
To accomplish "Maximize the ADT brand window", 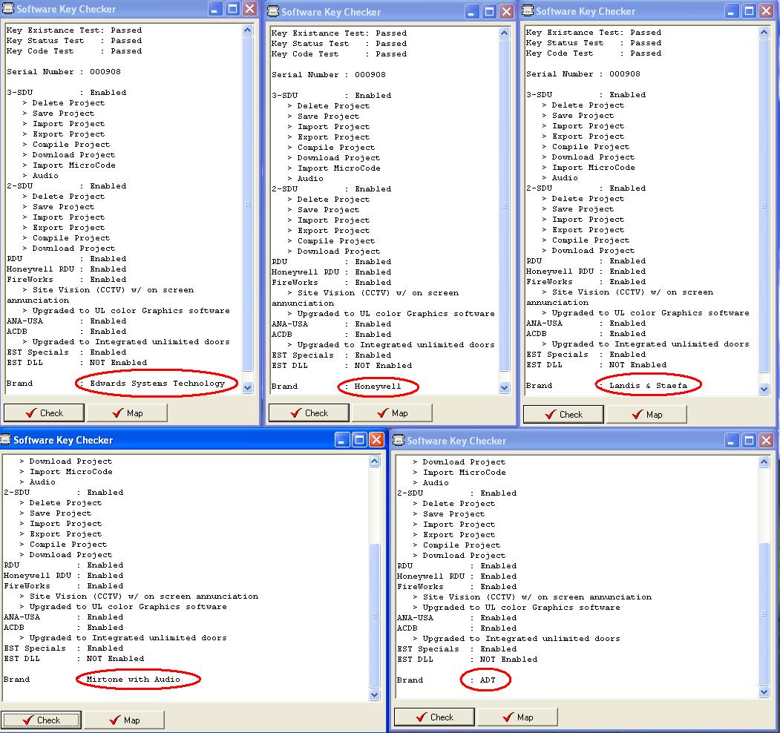I will (749, 441).
